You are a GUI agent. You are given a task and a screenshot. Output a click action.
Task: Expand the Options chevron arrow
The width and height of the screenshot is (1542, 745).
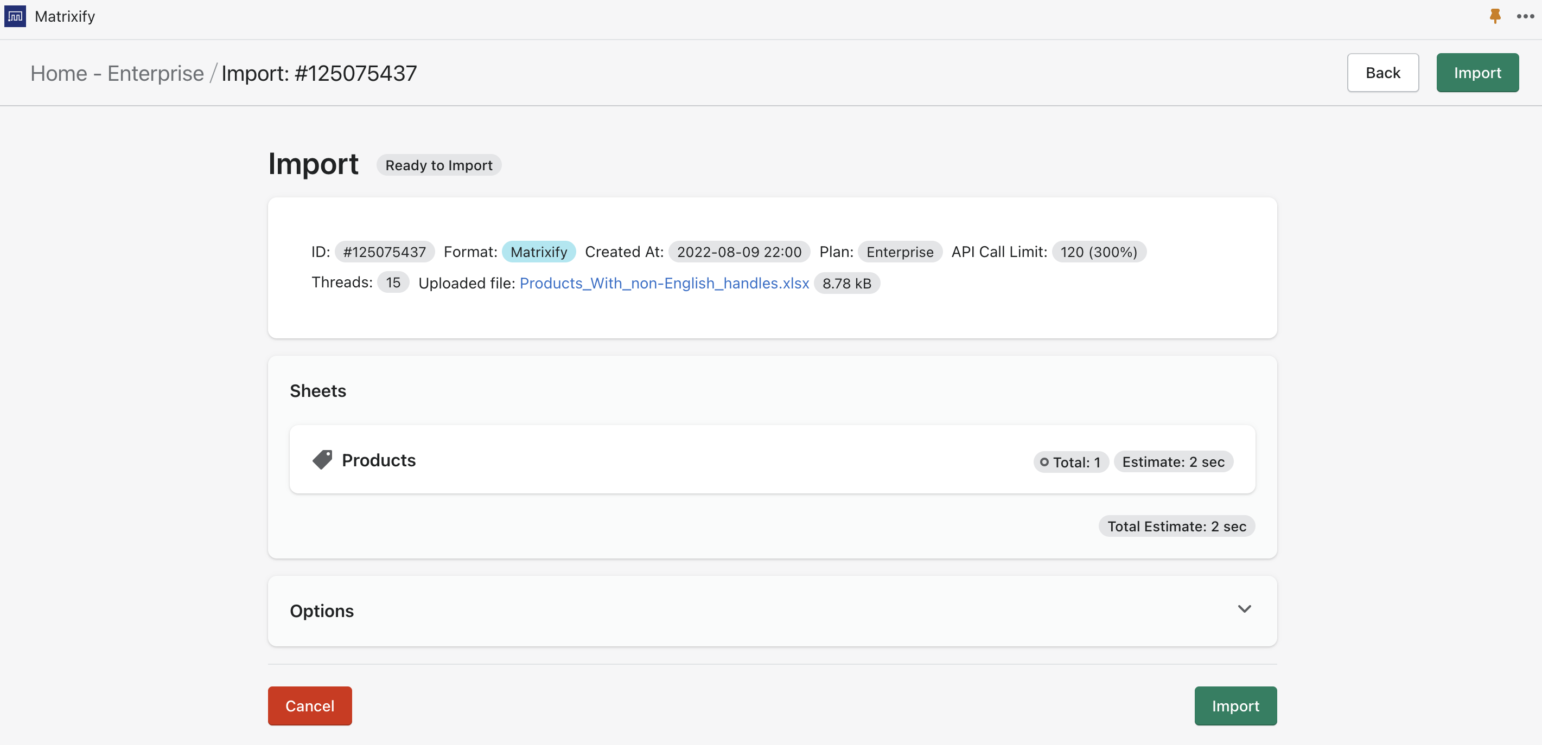pyautogui.click(x=1244, y=609)
